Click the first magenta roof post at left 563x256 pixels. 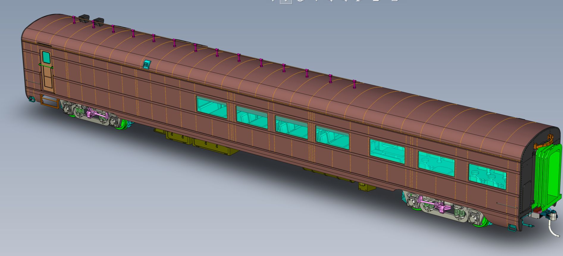click(74, 20)
